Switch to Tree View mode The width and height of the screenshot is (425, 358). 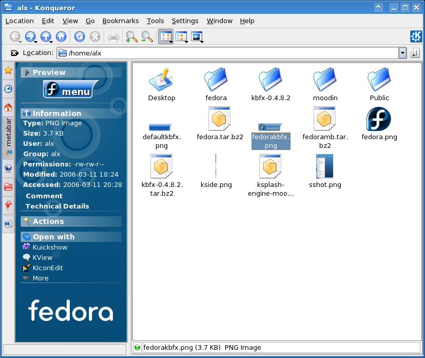(181, 36)
